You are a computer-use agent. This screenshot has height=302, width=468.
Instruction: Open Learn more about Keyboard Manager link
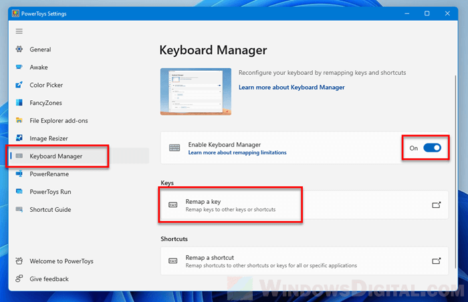pos(291,87)
